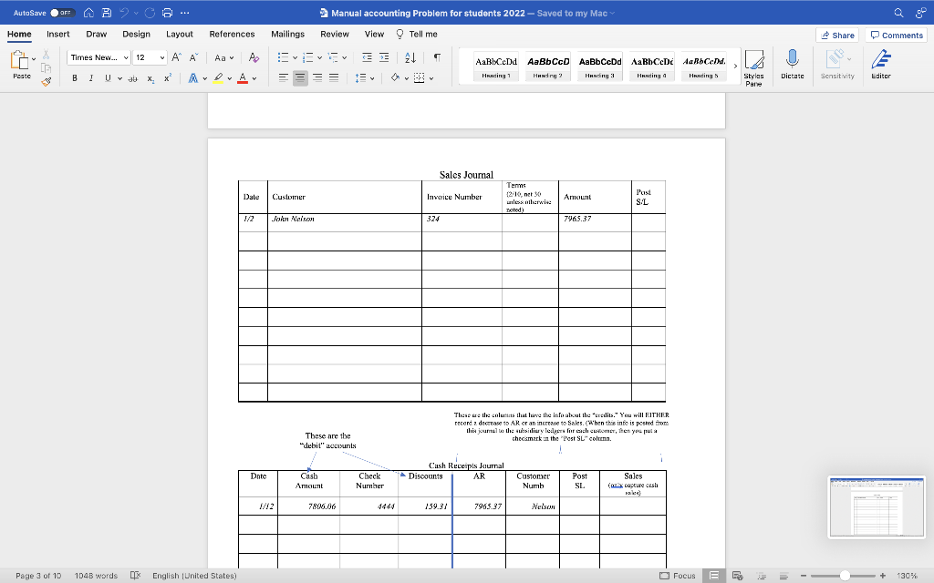The height and width of the screenshot is (583, 934).
Task: Open the font size dropdown
Action: coord(161,56)
